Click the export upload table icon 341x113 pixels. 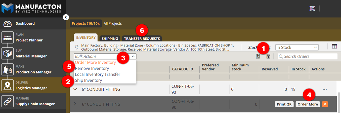point(268,56)
